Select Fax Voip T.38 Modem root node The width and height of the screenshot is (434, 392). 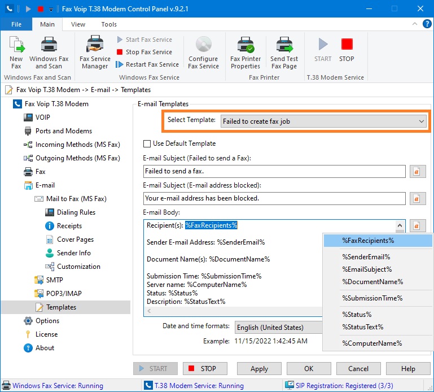tap(51, 104)
